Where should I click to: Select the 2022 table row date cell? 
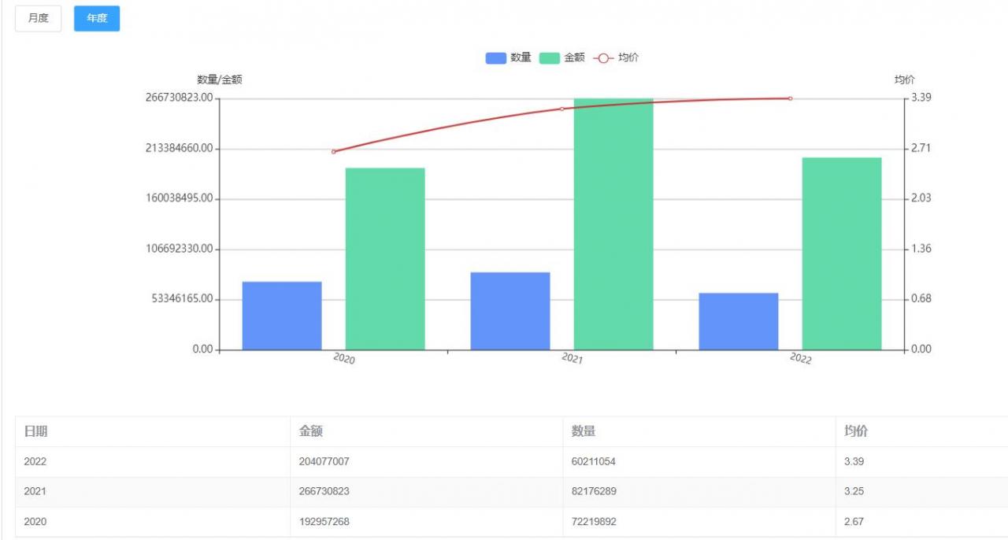pos(35,461)
